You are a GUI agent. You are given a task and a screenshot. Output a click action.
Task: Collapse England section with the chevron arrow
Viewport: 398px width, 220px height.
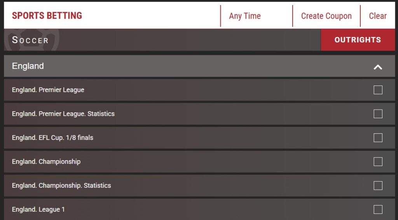pos(378,67)
